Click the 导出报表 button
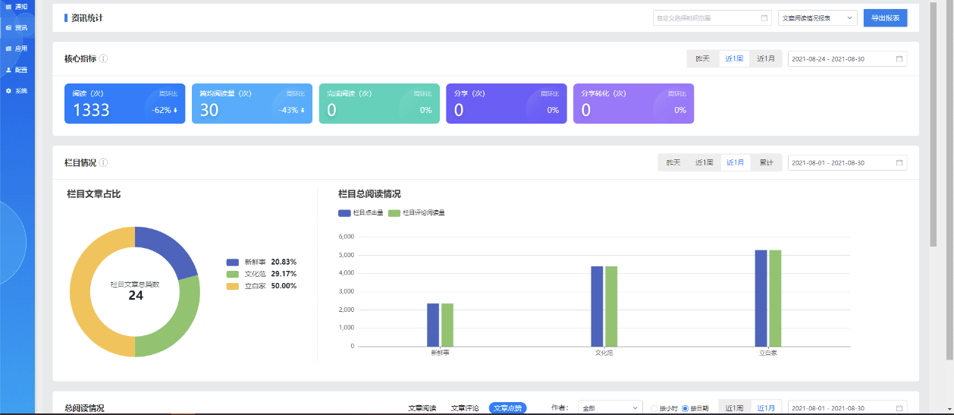The width and height of the screenshot is (954, 415). tap(885, 18)
